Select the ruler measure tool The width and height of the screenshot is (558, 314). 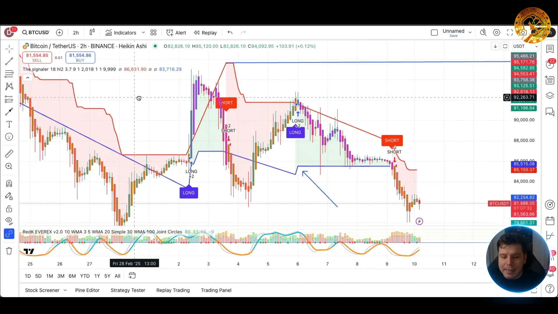pyautogui.click(x=9, y=154)
